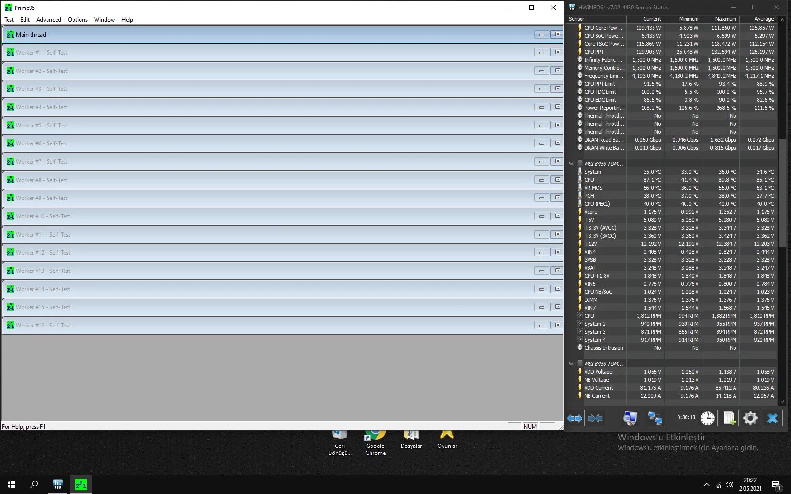The image size is (791, 494).
Task: Open the Windows Start menu
Action: coord(11,485)
